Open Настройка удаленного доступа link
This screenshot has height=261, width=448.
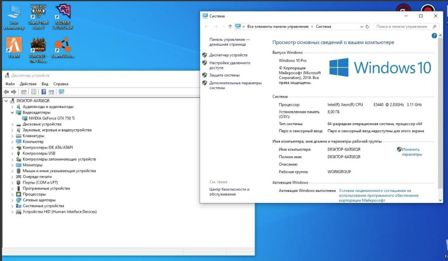click(230, 65)
